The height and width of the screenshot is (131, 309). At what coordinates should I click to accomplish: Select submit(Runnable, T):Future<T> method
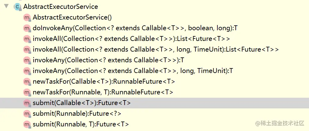tap(81, 124)
